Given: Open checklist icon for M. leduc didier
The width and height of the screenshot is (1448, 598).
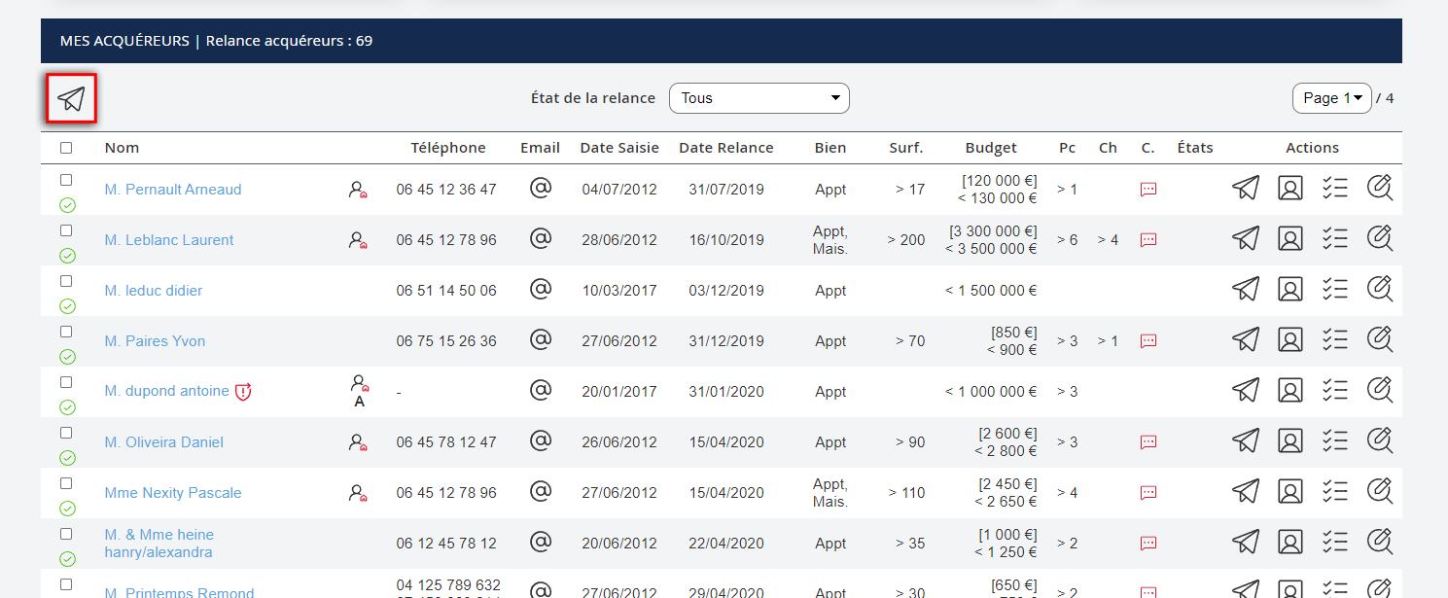Looking at the screenshot, I should [1334, 290].
